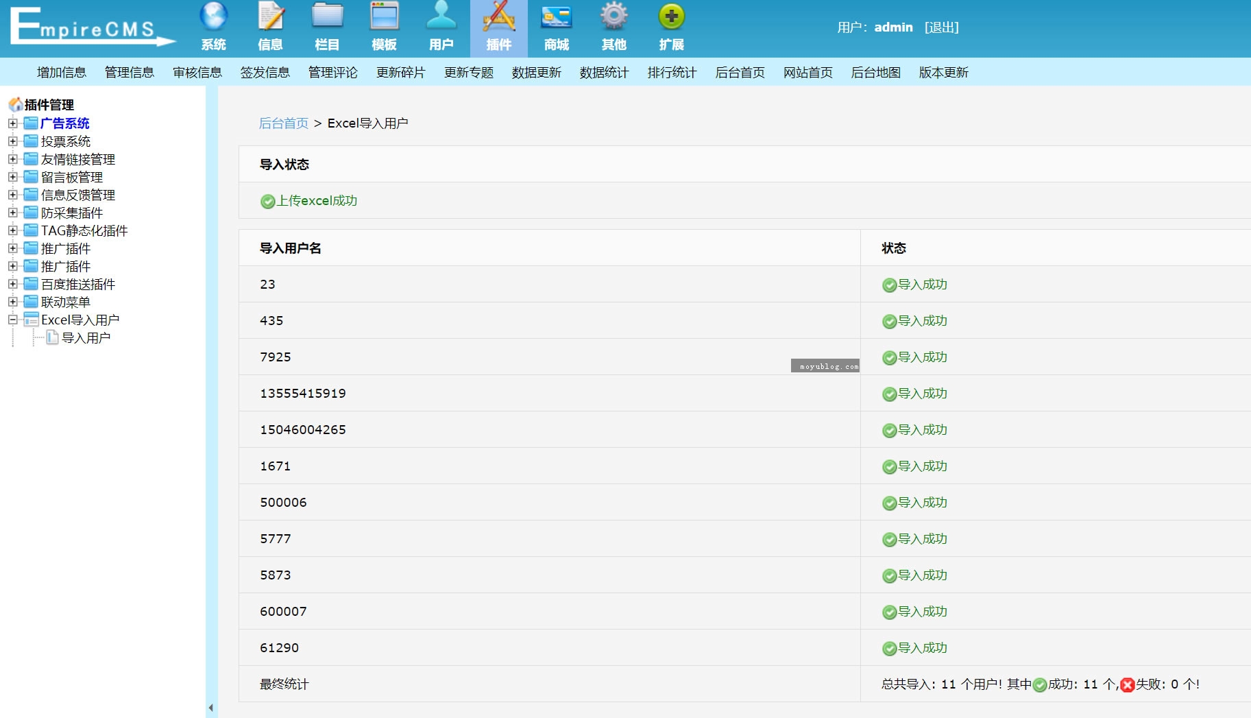Screen dimensions: 1251x718
Task: Click the 扩展 (Extension) plus icon
Action: click(x=670, y=15)
